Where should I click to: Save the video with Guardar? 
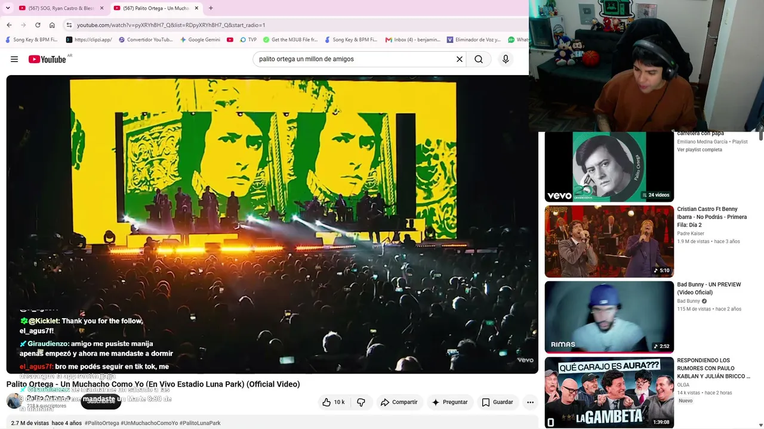click(497, 402)
